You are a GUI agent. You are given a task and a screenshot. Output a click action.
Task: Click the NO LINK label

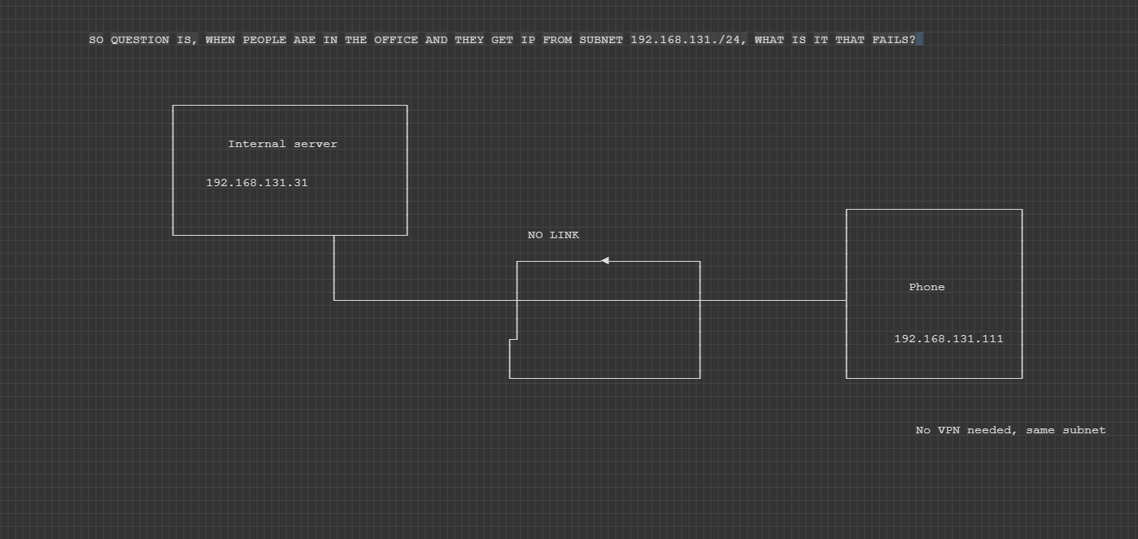pos(552,234)
